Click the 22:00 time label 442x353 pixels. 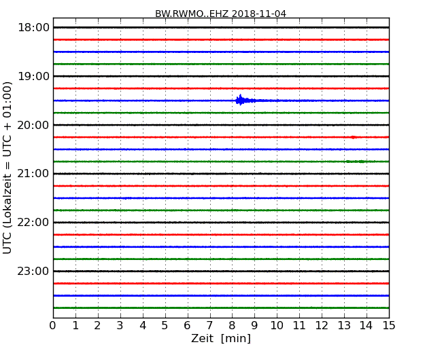33,223
